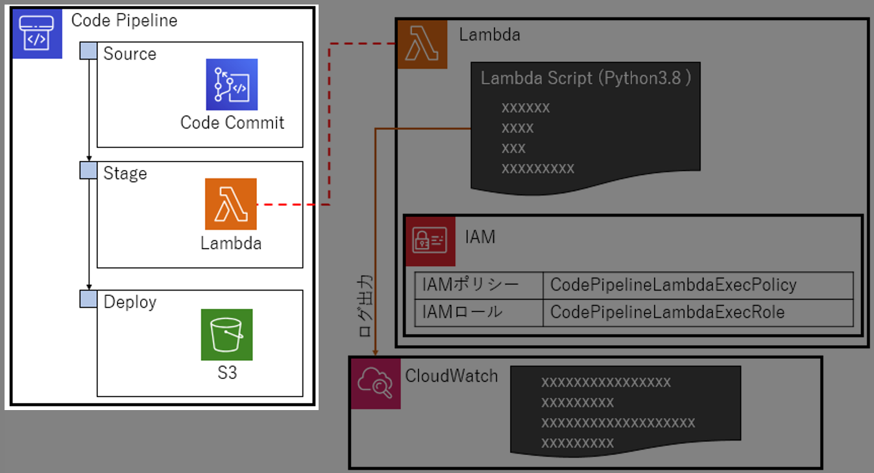Viewport: 874px width, 473px height.
Task: Click the "Source" stage label
Action: (x=130, y=53)
